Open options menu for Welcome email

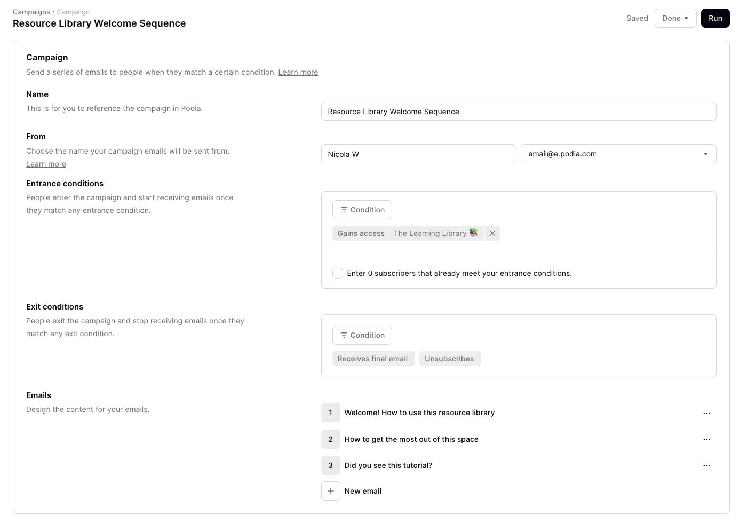706,413
